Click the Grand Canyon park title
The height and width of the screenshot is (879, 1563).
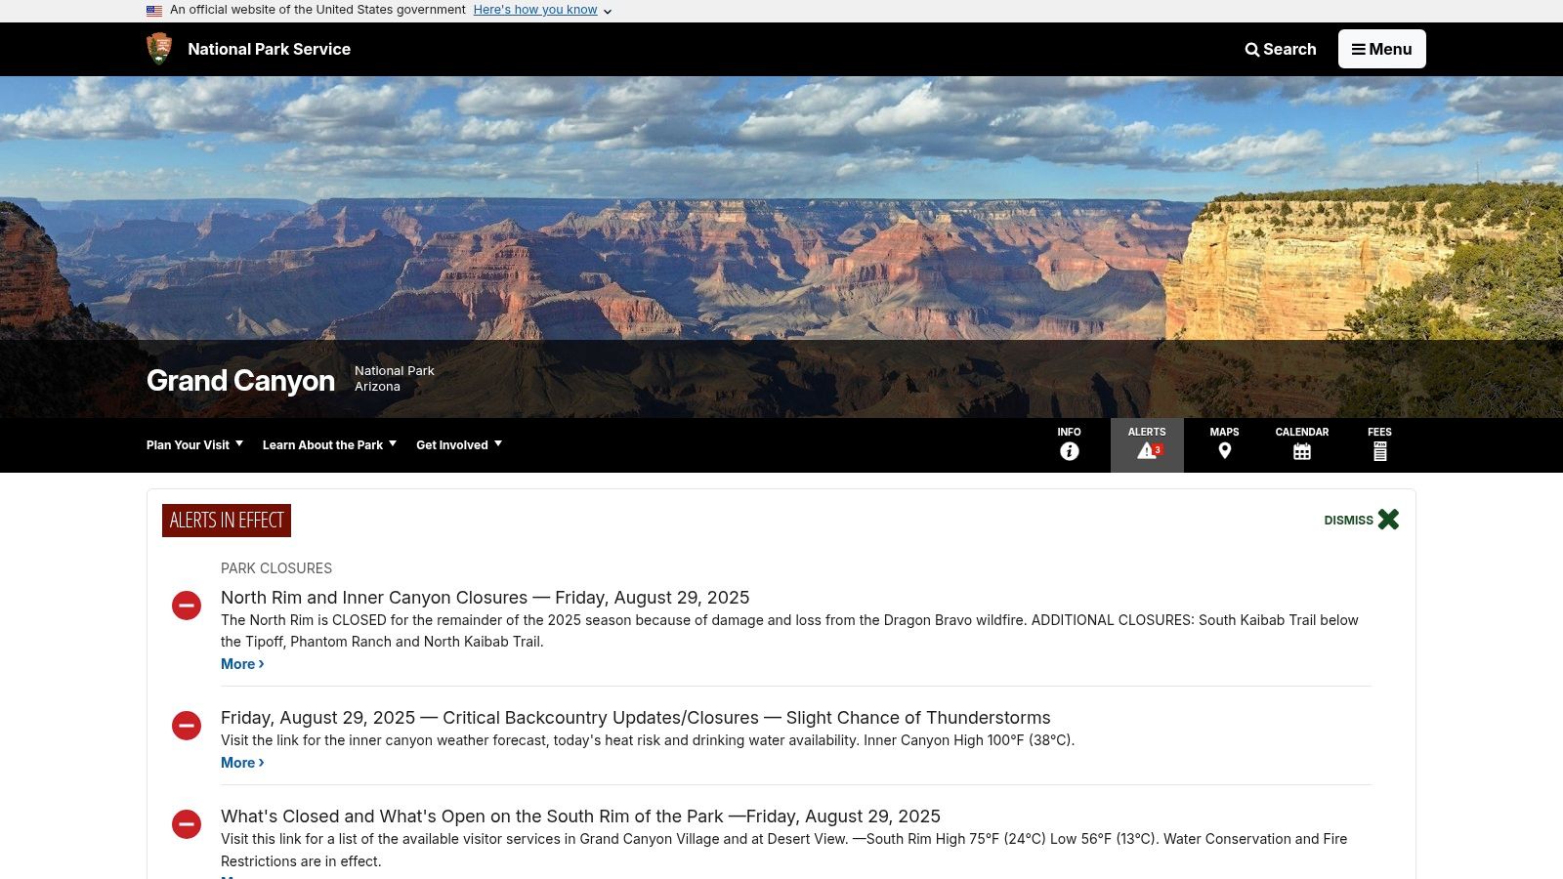240,380
